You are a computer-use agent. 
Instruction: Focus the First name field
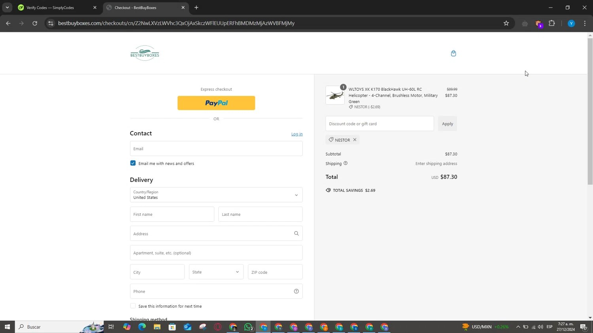tap(172, 214)
